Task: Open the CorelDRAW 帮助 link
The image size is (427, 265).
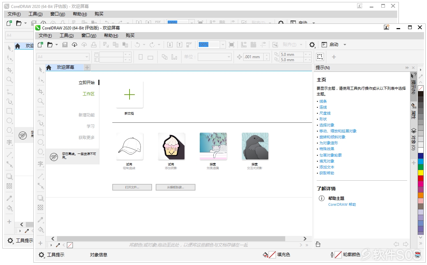Action: pyautogui.click(x=342, y=204)
